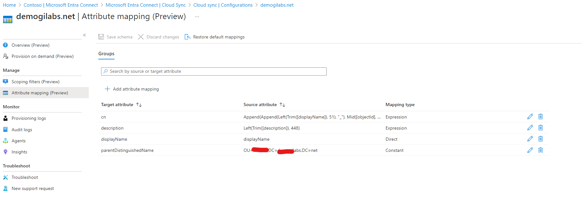This screenshot has width=582, height=216.
Task: Open Troubleshoot page
Action: [x=25, y=177]
